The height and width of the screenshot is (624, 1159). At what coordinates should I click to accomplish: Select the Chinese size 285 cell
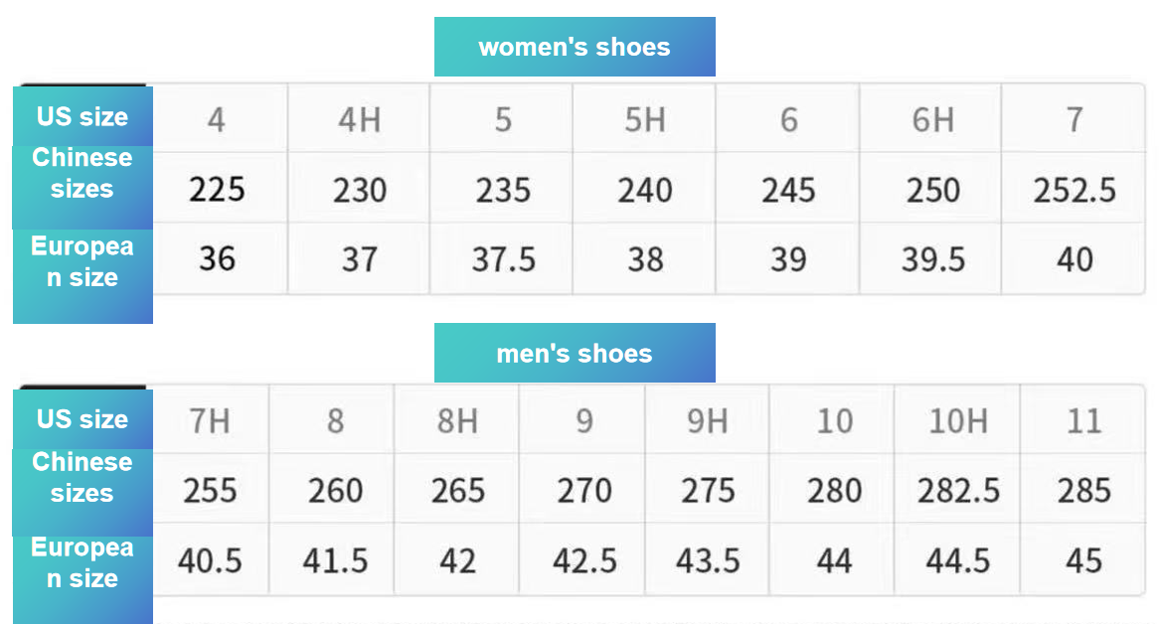(x=1083, y=490)
